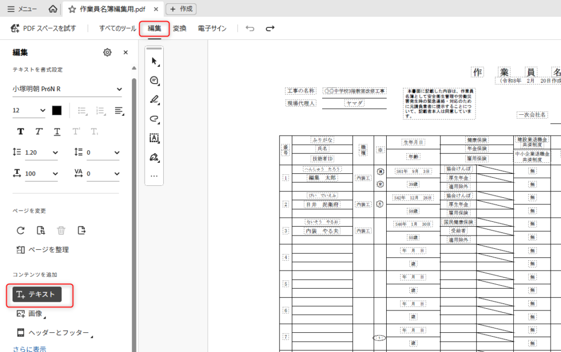561x352 pixels.
Task: Click the テキスト add text button
Action: point(37,295)
